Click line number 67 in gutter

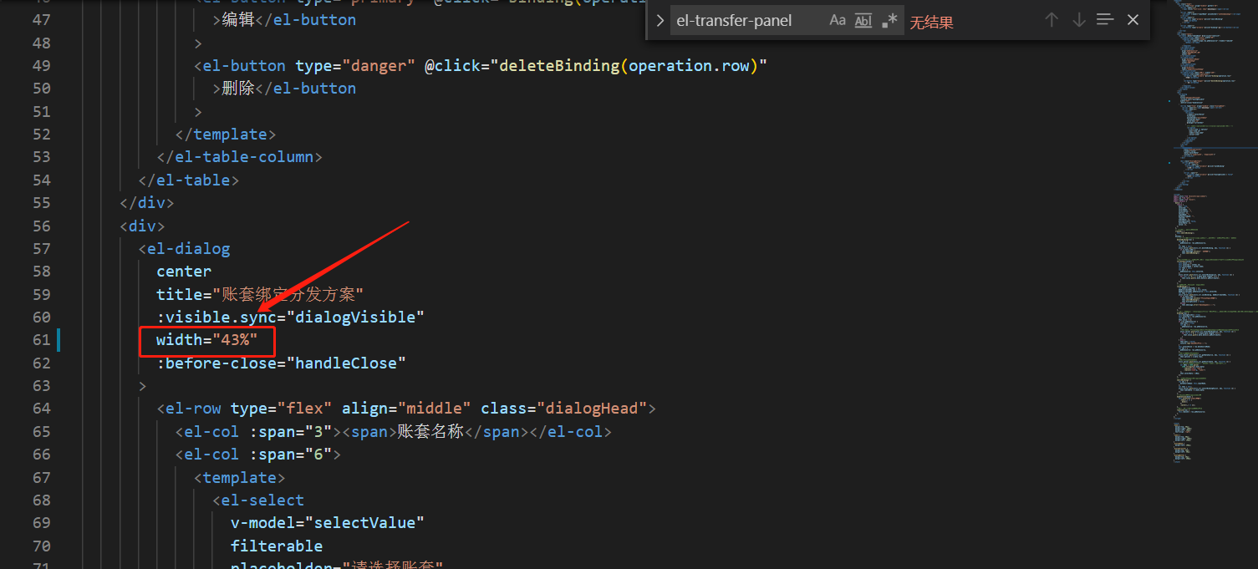pyautogui.click(x=41, y=477)
